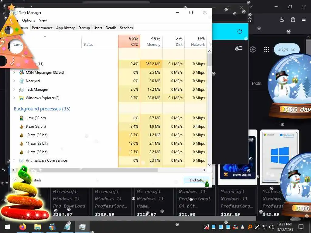Switch to the App history tab

(x=65, y=28)
